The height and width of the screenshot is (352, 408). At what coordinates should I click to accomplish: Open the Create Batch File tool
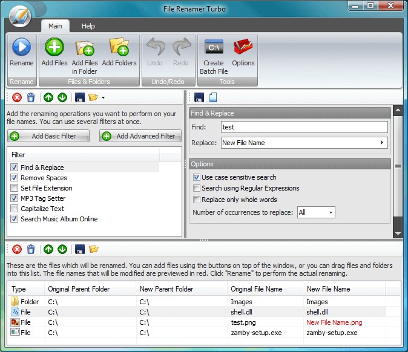coord(214,47)
